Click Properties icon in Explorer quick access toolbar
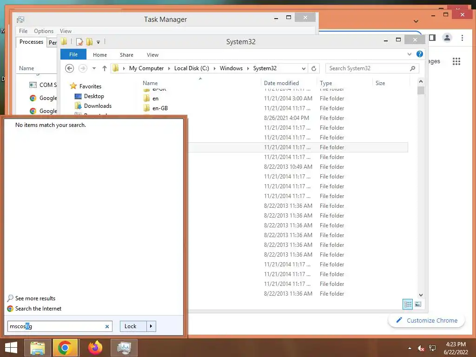 79,42
